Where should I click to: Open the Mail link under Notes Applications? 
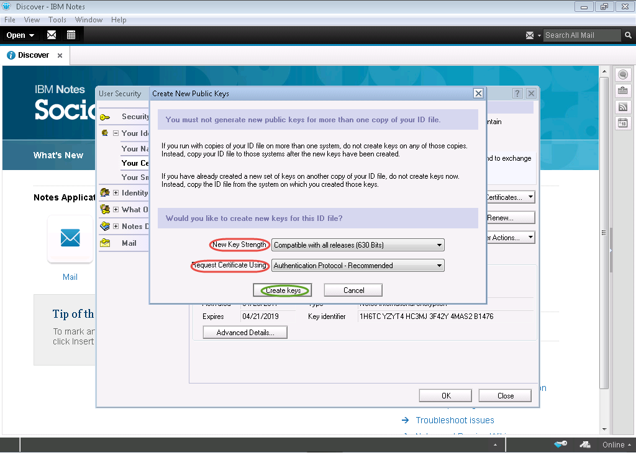70,277
